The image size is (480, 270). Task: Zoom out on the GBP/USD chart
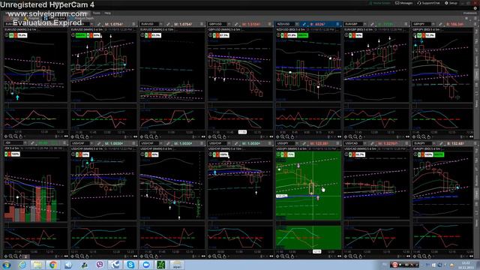coord(220,136)
